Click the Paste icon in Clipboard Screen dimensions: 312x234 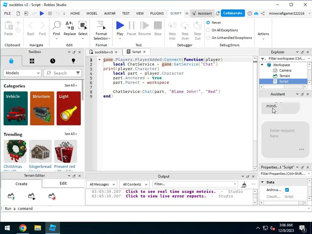(9, 26)
